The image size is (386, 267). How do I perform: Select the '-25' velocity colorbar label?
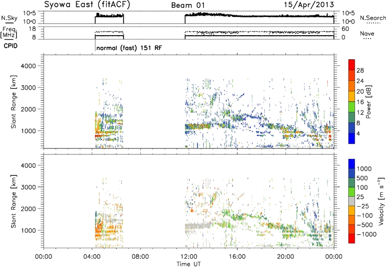point(363,206)
